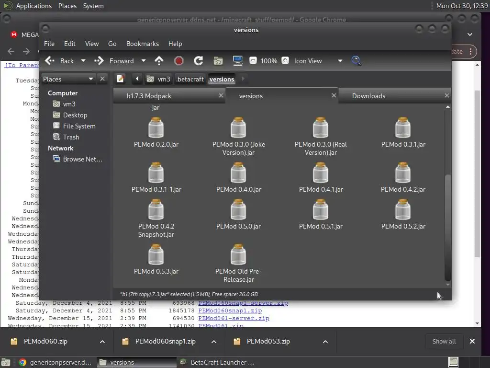Open Chrome tab search chevron
This screenshot has width=490, height=368.
470,34
